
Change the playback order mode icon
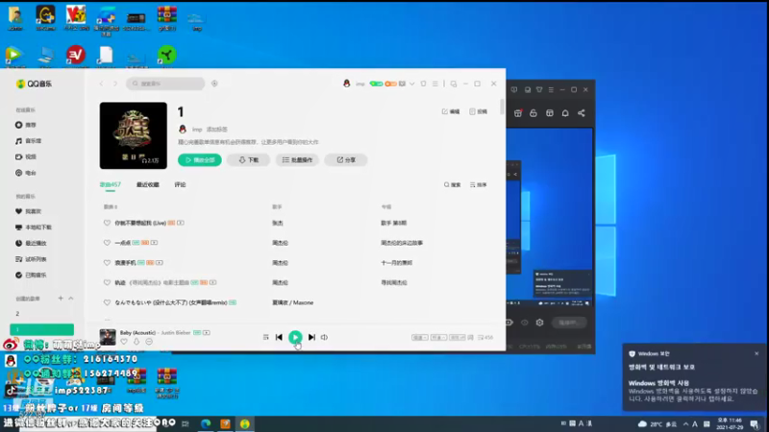266,337
